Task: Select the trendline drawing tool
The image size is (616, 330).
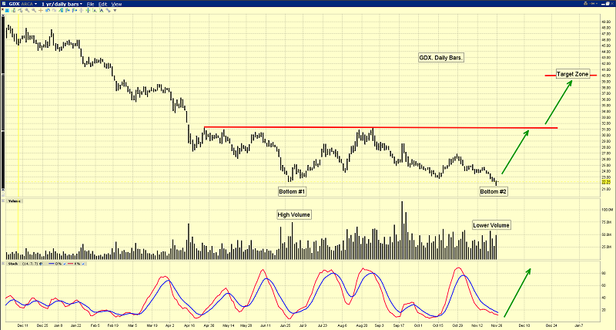Action: coord(20,10)
